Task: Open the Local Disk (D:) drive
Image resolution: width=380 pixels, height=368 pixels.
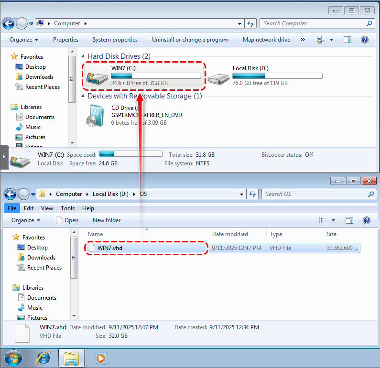Action: 218,76
